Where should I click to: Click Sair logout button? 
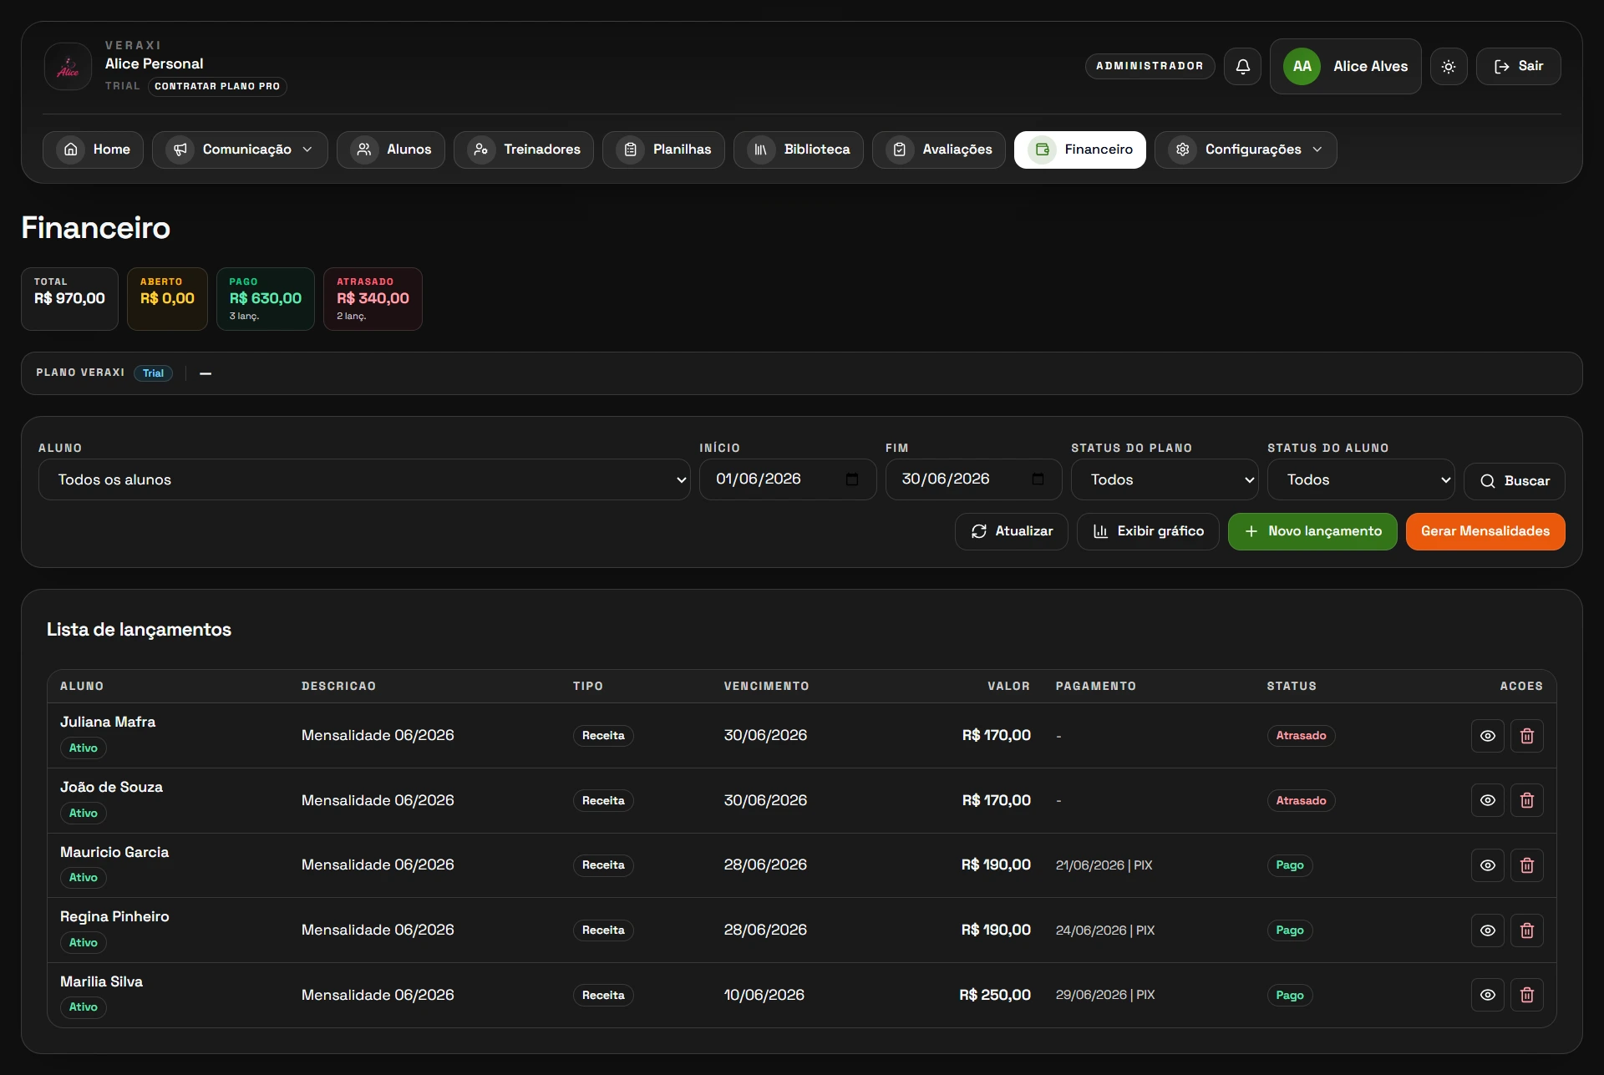1519,66
